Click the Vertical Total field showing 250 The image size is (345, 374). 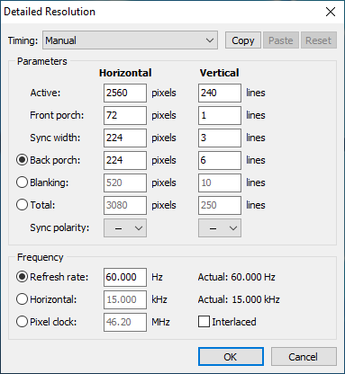[220, 205]
